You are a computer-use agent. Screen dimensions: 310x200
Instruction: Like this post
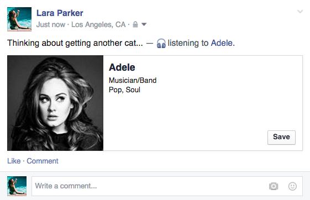click(x=14, y=161)
